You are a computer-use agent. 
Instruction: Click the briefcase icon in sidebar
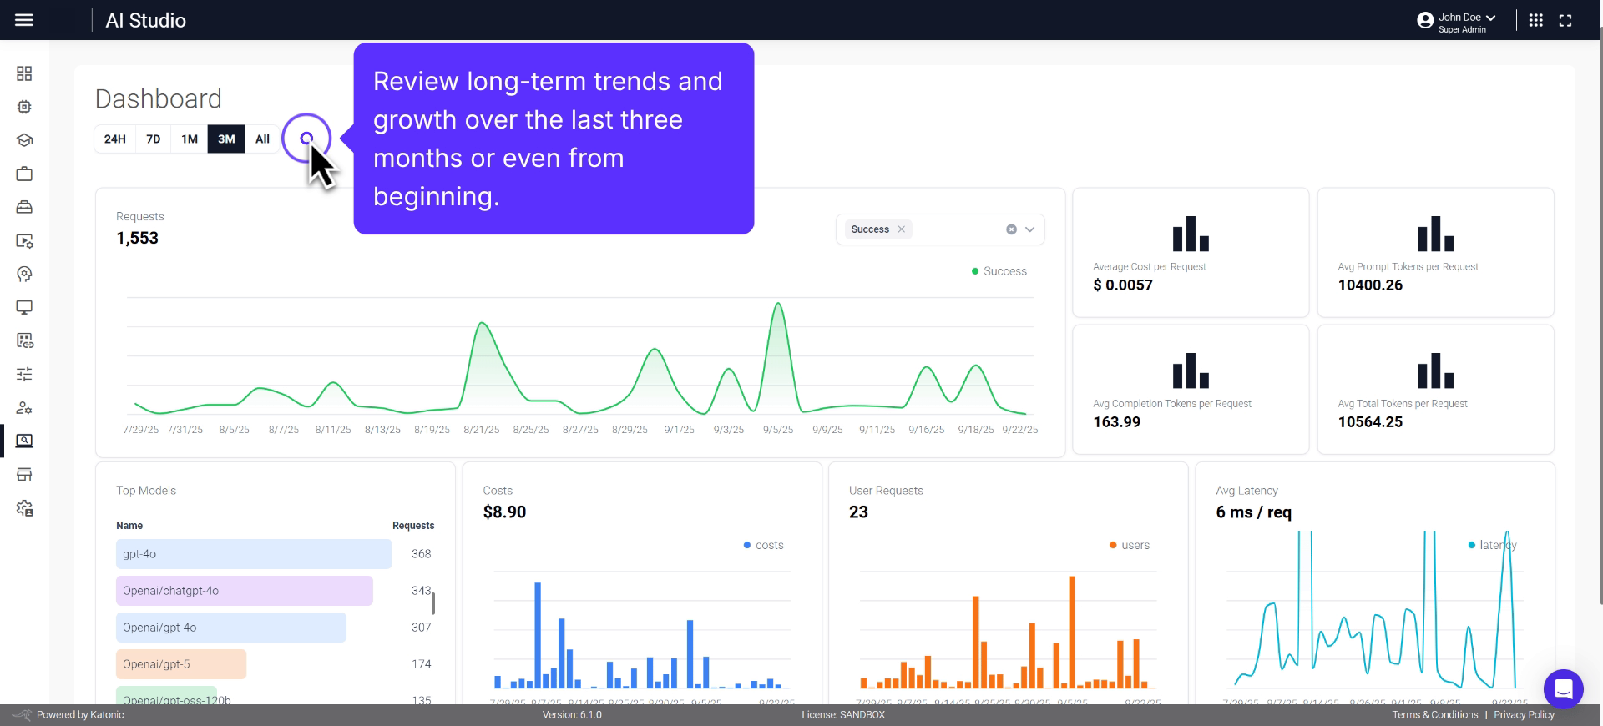[24, 174]
